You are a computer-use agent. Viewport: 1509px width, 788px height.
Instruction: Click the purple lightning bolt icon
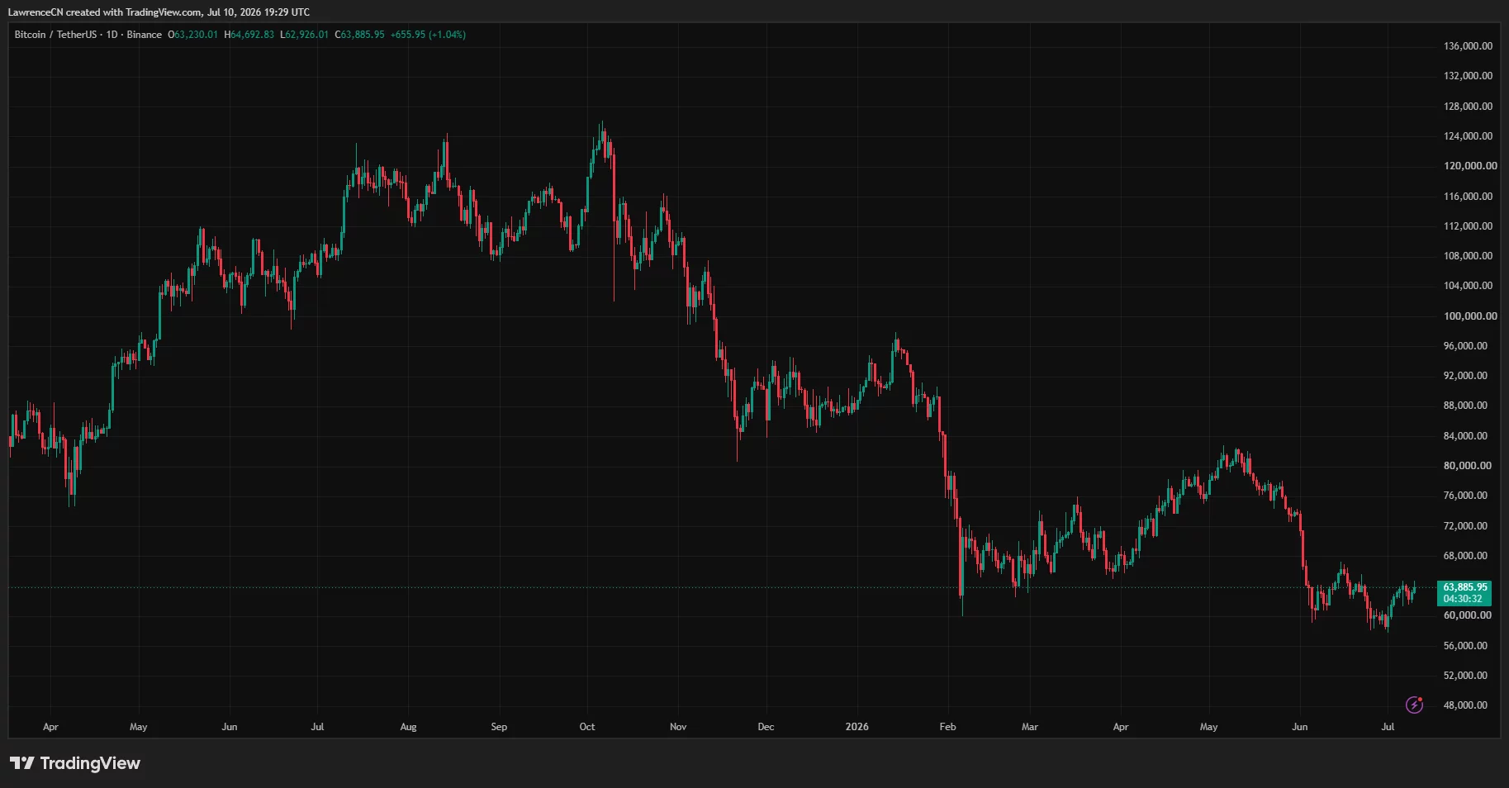(x=1414, y=705)
